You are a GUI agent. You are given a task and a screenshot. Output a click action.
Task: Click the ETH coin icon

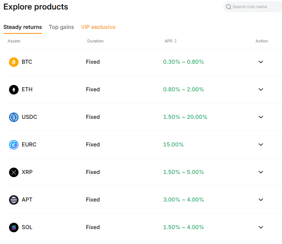point(14,89)
